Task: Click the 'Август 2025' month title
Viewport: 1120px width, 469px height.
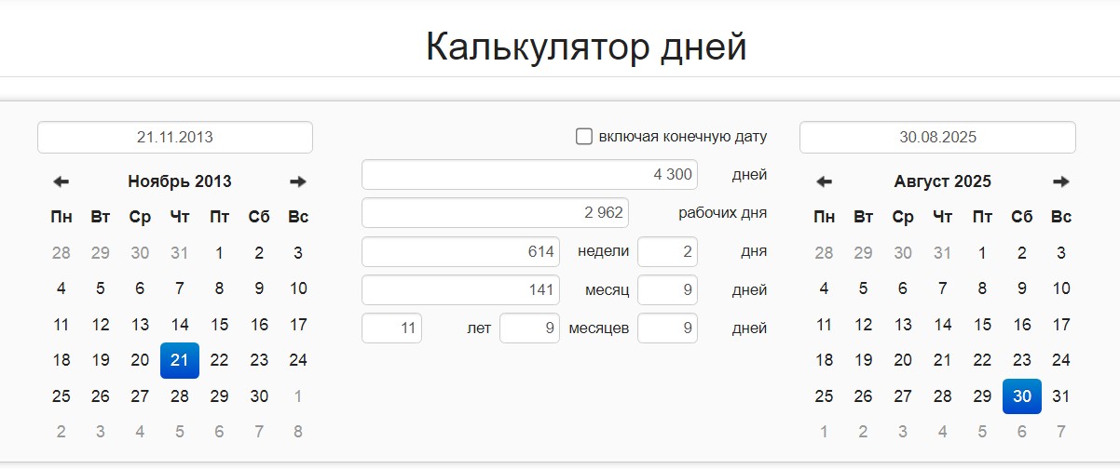Action: coord(942,181)
